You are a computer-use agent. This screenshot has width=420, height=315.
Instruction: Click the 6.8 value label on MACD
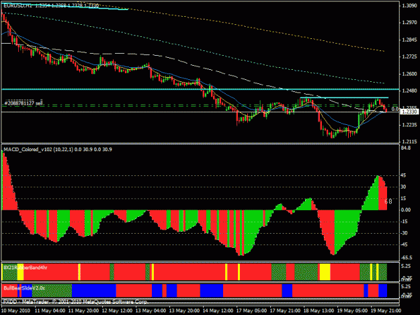388,201
